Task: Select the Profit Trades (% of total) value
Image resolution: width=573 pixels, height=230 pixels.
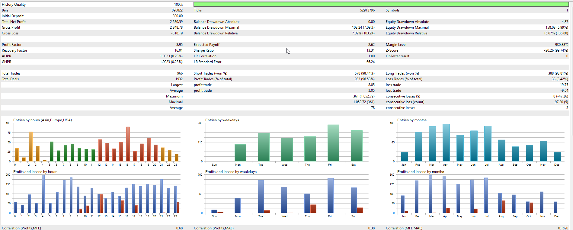Action: (364, 79)
